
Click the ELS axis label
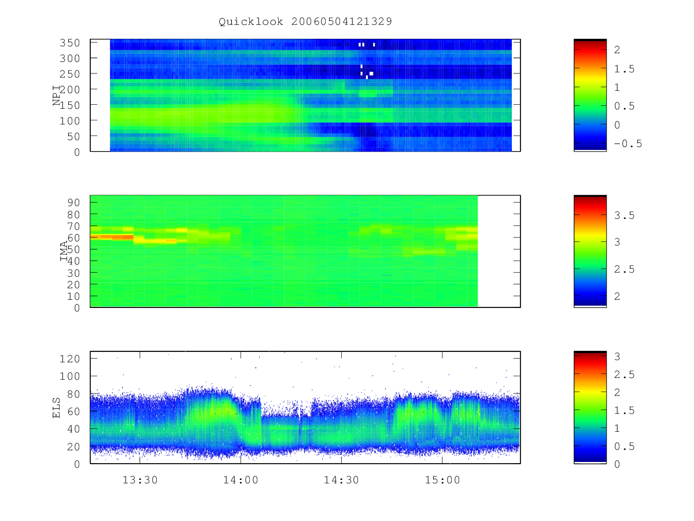point(57,408)
